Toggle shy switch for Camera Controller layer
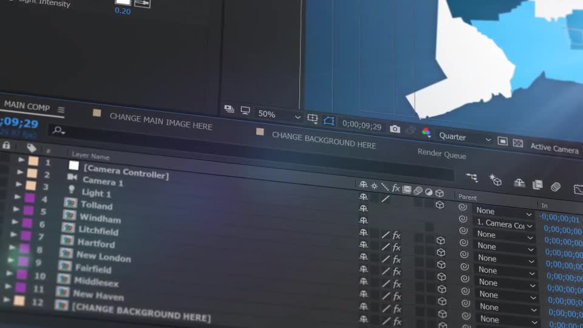The height and width of the screenshot is (328, 583). click(363, 196)
